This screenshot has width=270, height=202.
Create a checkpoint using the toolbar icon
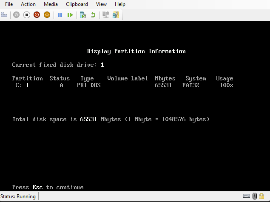click(x=83, y=15)
